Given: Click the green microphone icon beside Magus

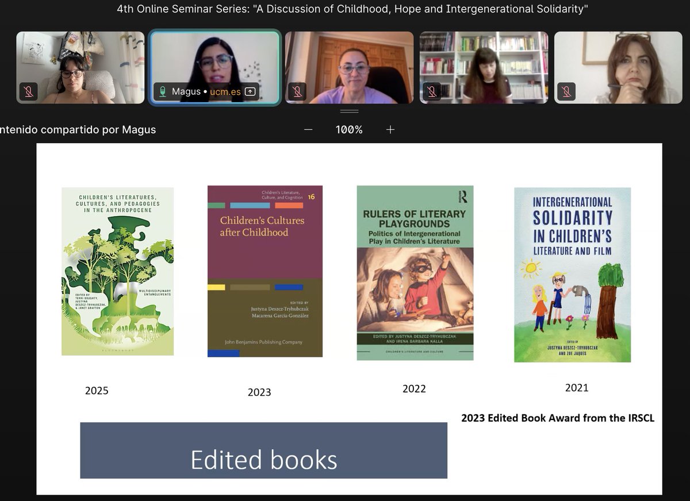Looking at the screenshot, I should (163, 91).
